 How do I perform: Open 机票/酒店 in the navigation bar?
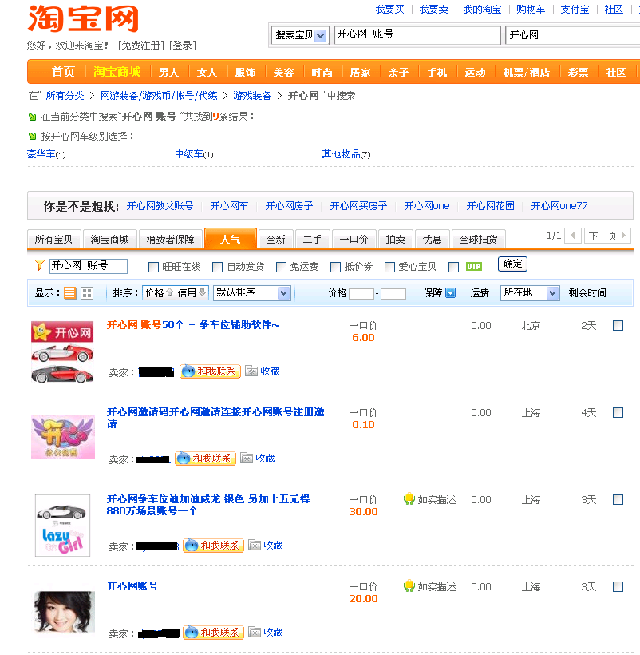coord(527,72)
